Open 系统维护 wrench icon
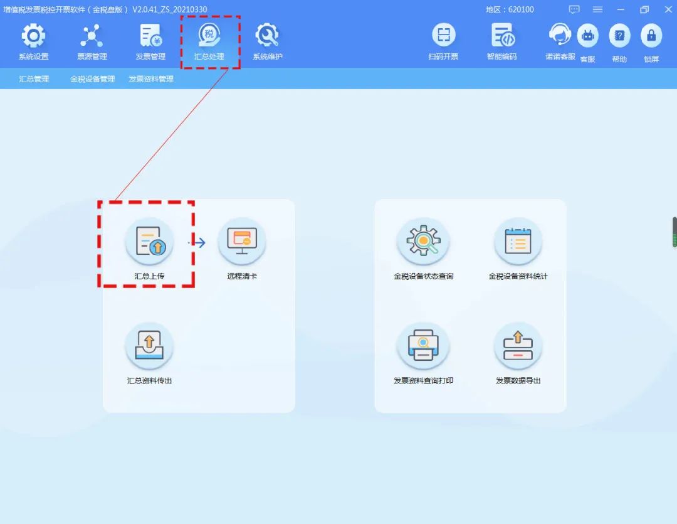The image size is (677, 524). [267, 36]
